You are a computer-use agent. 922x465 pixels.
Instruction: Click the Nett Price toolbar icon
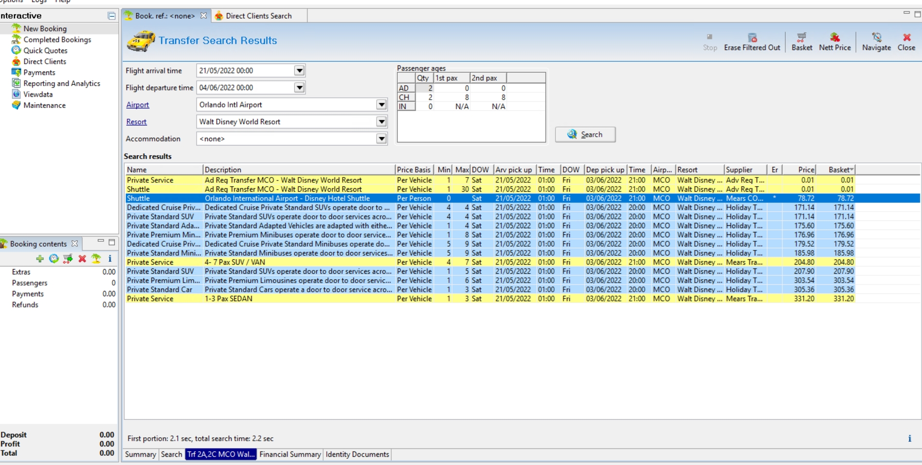(834, 38)
